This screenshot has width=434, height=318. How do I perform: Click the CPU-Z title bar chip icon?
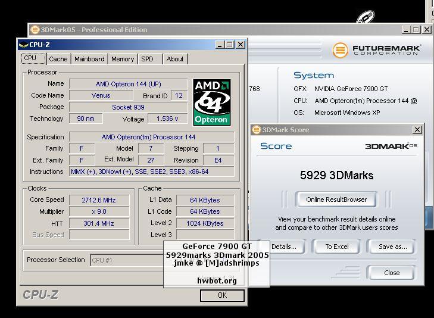coord(23,45)
